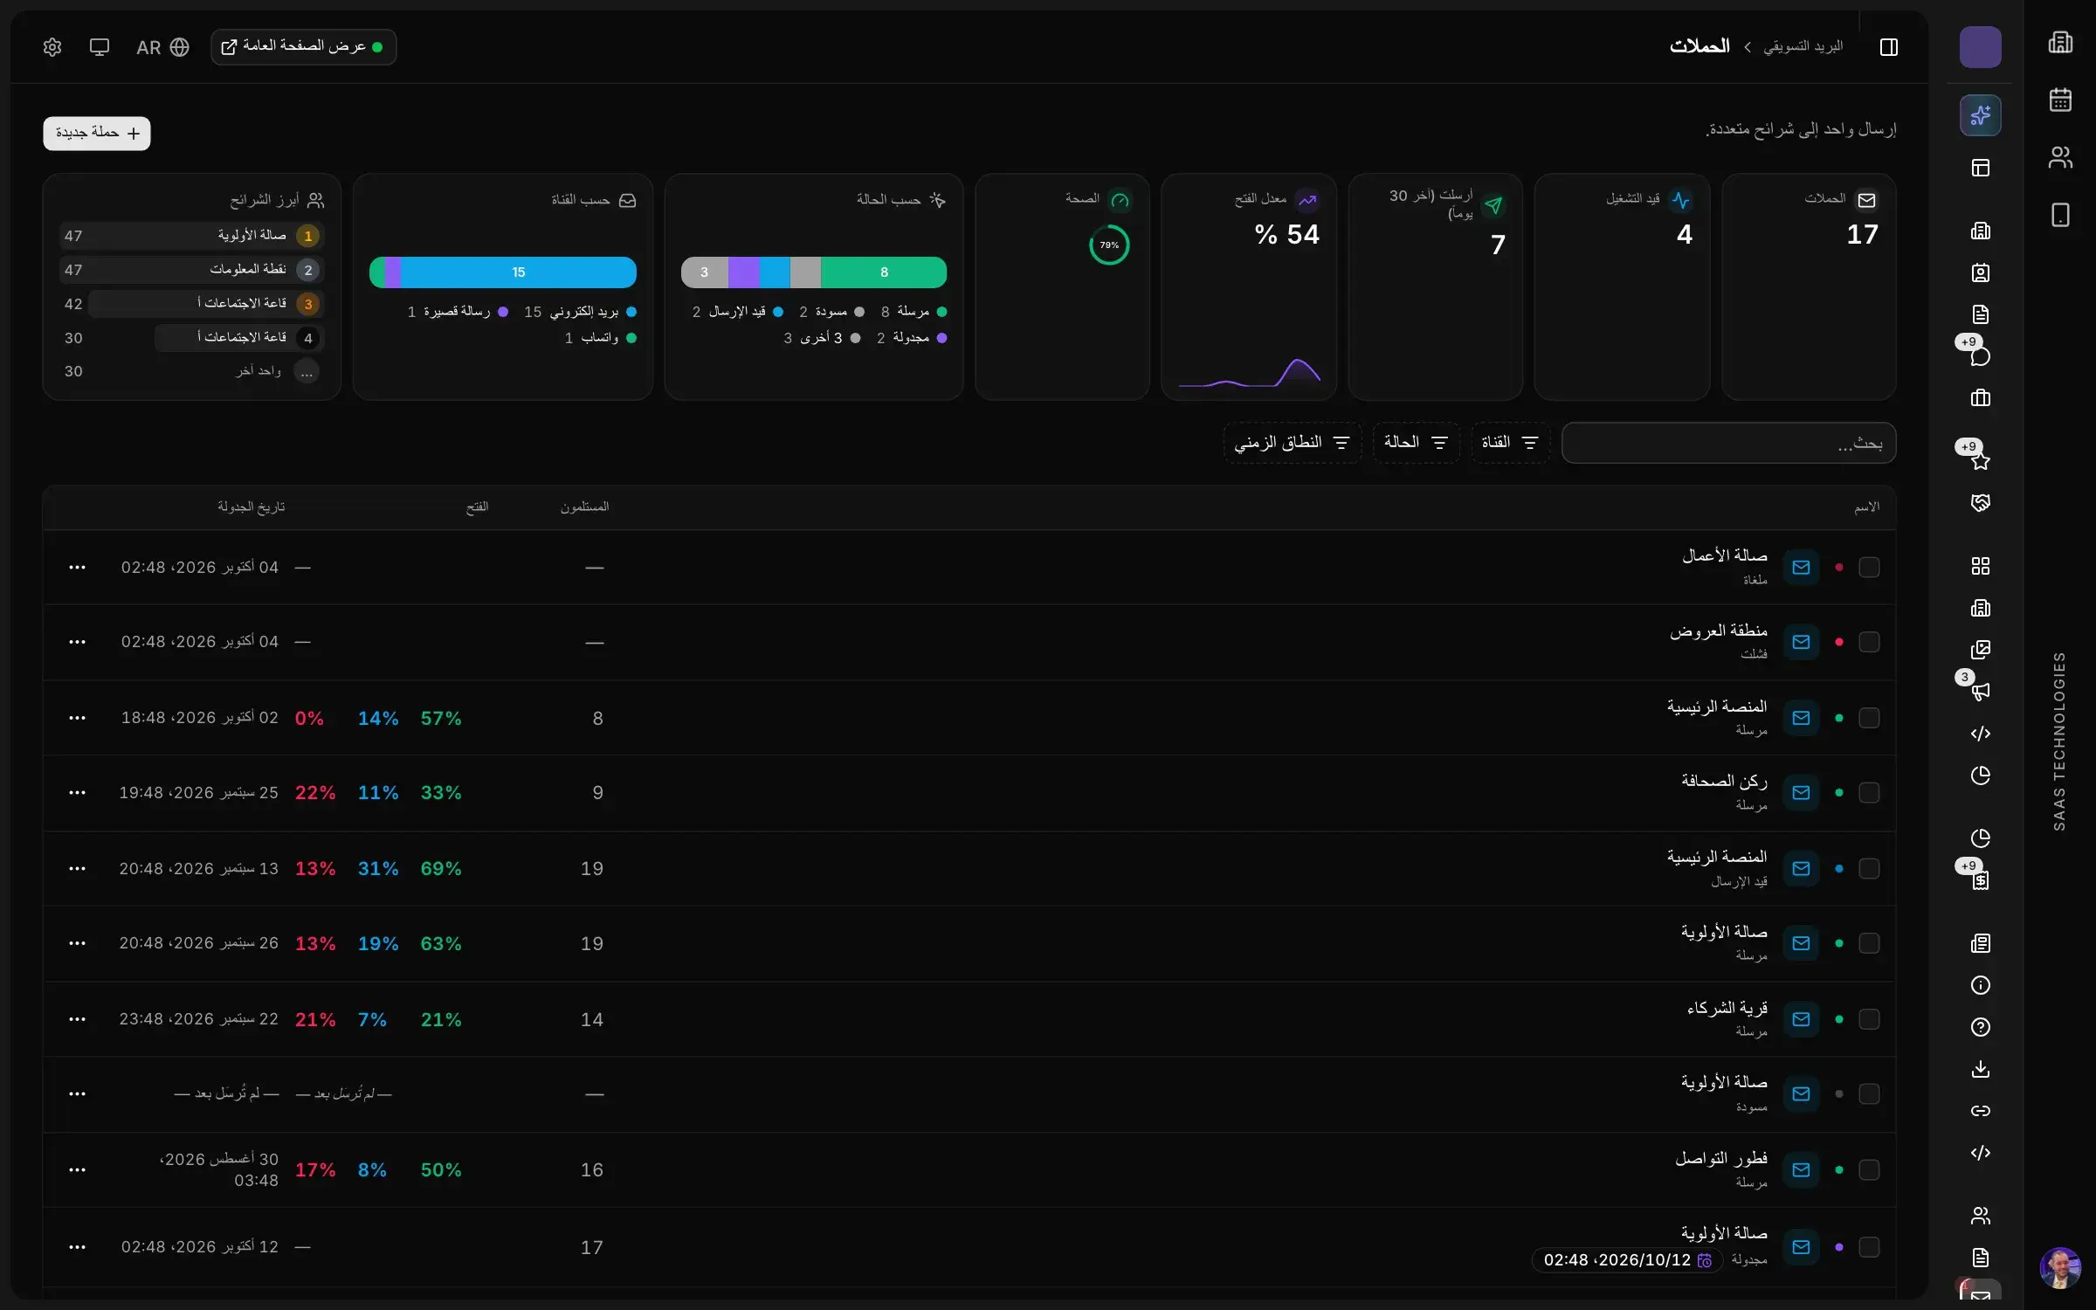
Task: Open row actions menu for قرية الشركاء
Action: click(77, 1019)
